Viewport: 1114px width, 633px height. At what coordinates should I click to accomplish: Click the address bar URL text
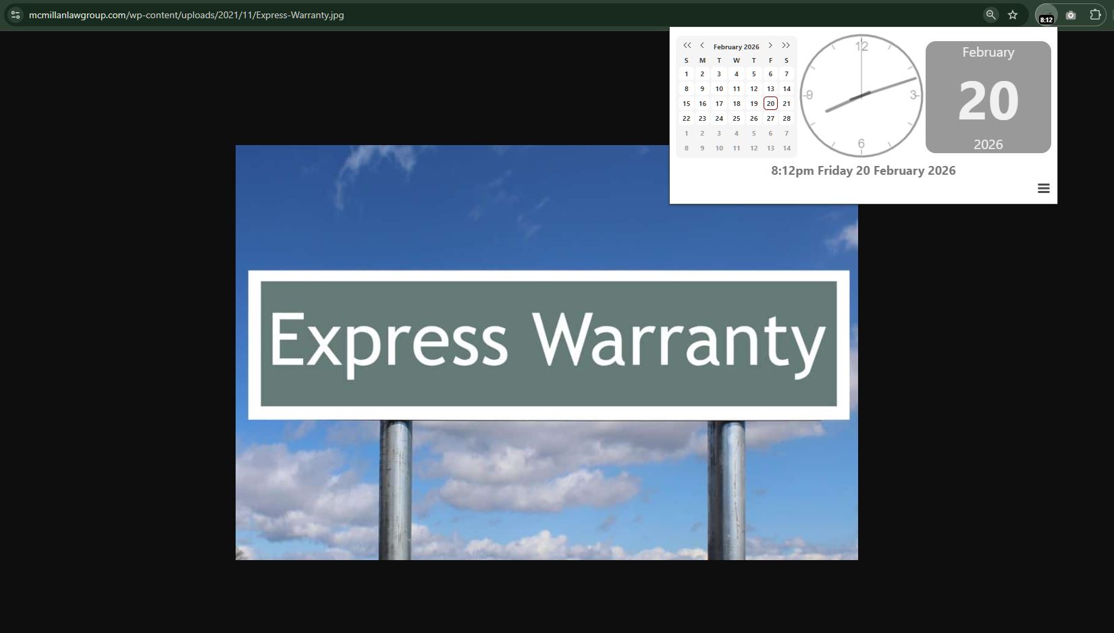pyautogui.click(x=186, y=15)
